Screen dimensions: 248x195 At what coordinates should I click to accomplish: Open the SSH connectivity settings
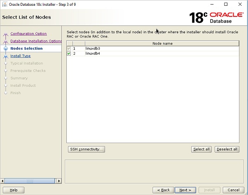(x=87, y=149)
